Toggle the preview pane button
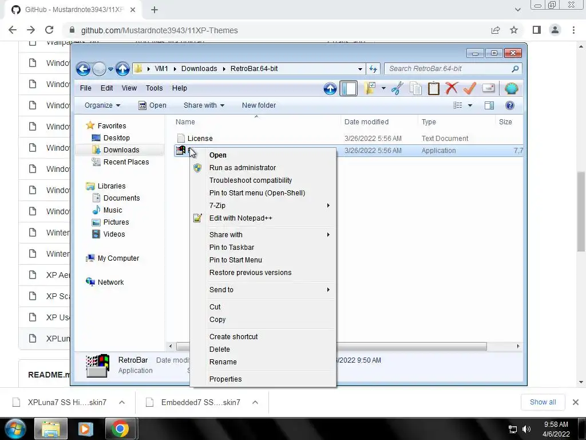586x440 pixels. click(x=489, y=105)
